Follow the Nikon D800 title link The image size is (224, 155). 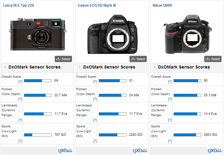(162, 5)
